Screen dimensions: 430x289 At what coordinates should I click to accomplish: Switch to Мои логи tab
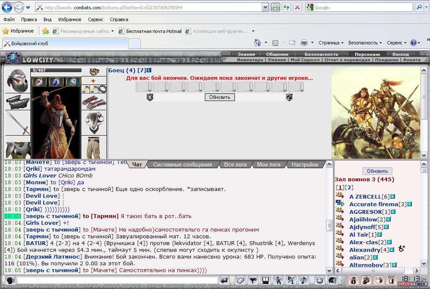click(269, 164)
